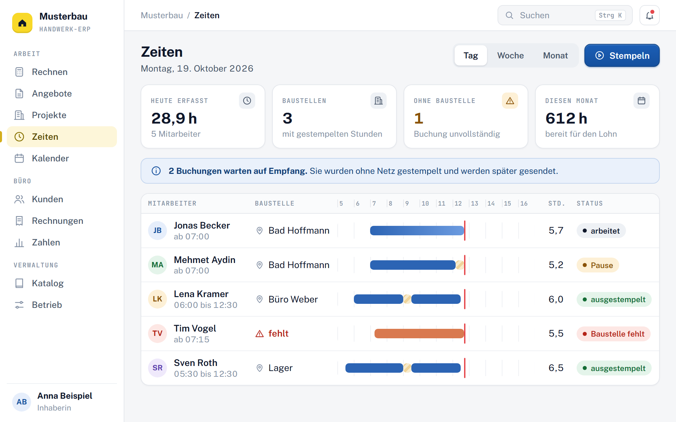Click Sven Roth's 6,5 hours value
The image size is (676, 422).
coord(556,368)
